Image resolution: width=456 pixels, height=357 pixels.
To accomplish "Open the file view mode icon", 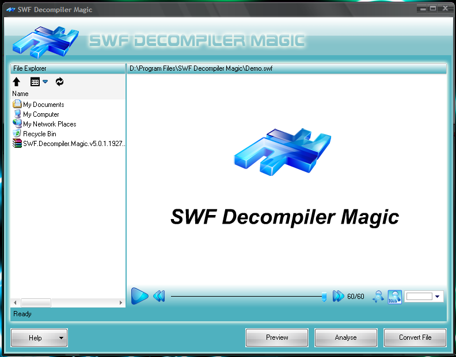I will pyautogui.click(x=35, y=82).
